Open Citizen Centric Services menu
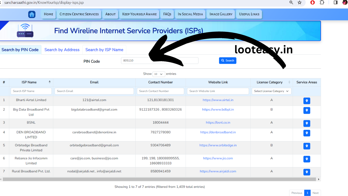This screenshot has width=348, height=196. (x=79, y=14)
